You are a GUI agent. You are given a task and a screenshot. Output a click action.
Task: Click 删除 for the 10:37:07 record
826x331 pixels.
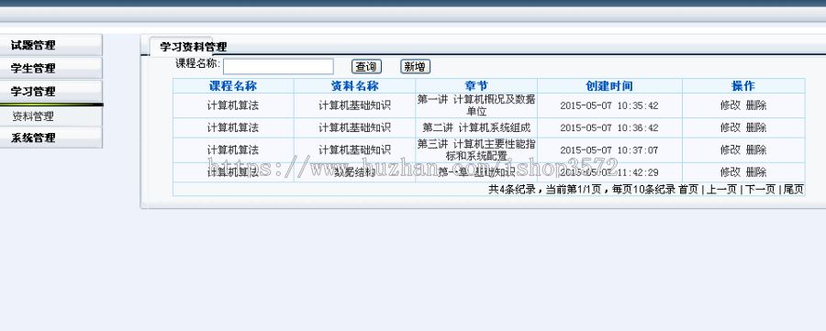pyautogui.click(x=756, y=150)
